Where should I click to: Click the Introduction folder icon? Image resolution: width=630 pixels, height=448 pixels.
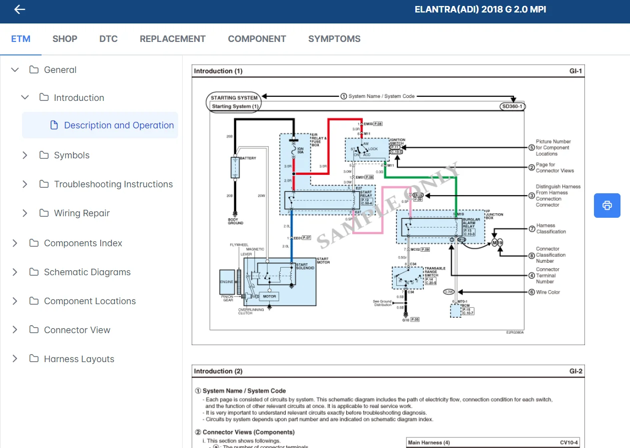click(44, 97)
